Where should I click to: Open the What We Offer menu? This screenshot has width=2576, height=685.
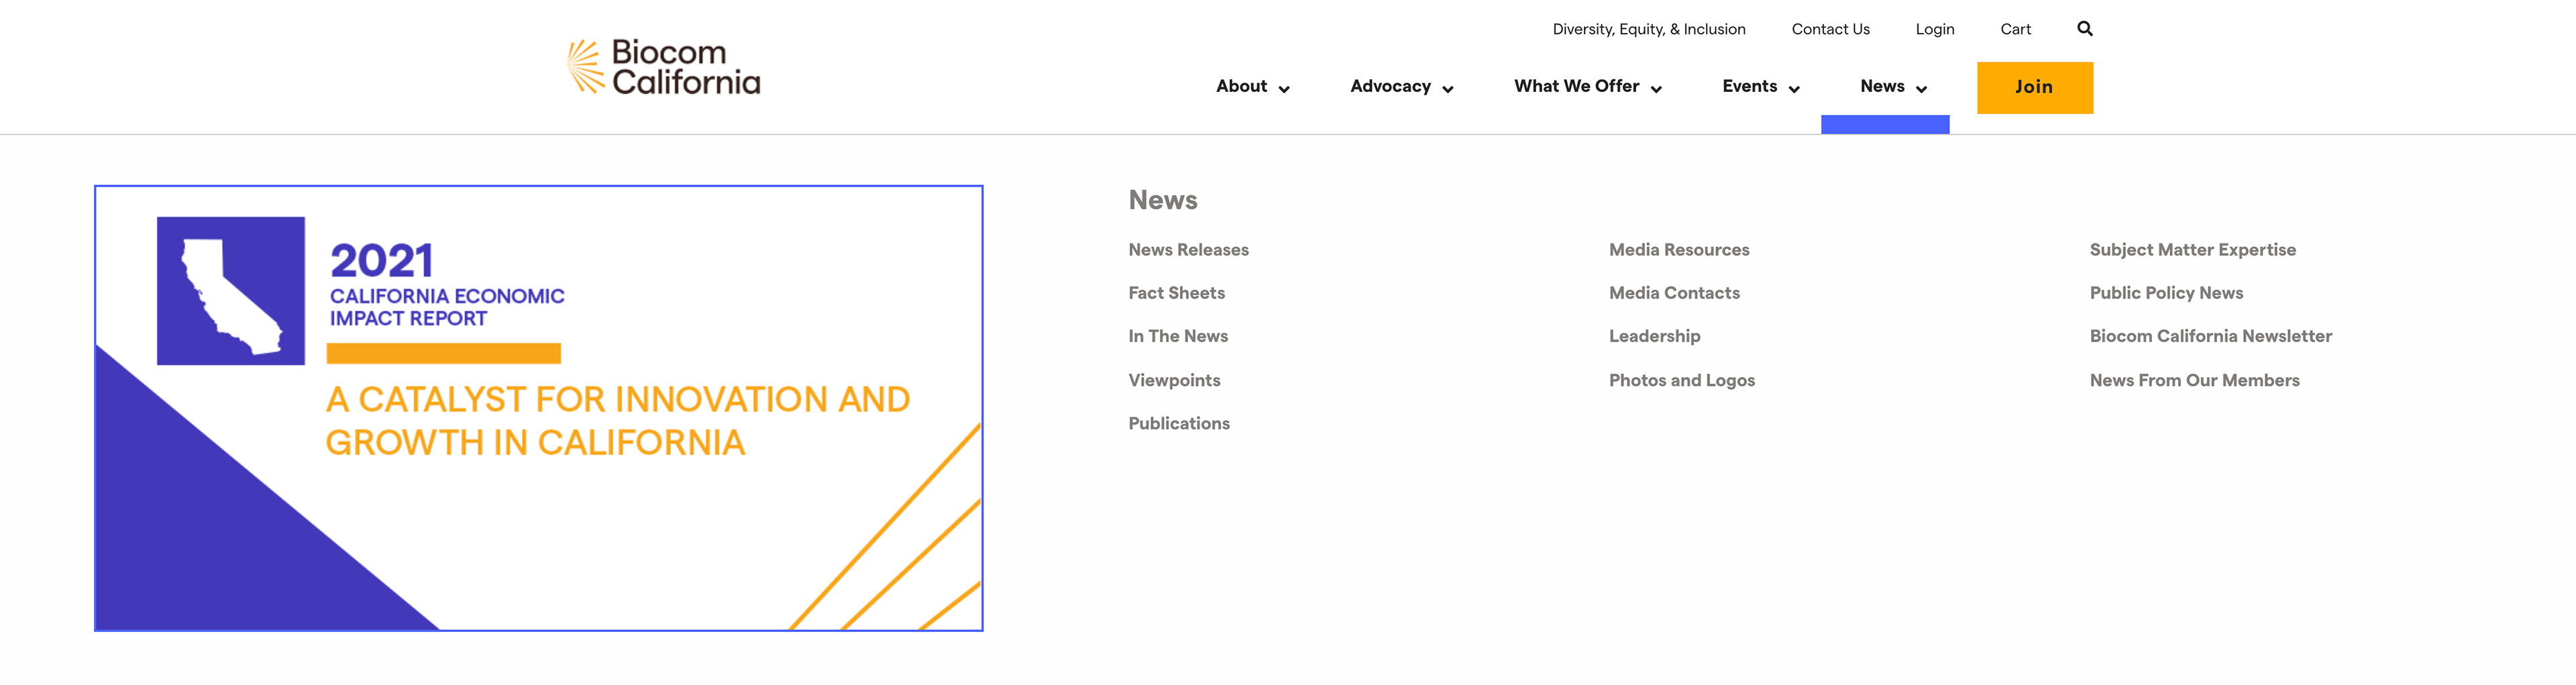[1576, 86]
